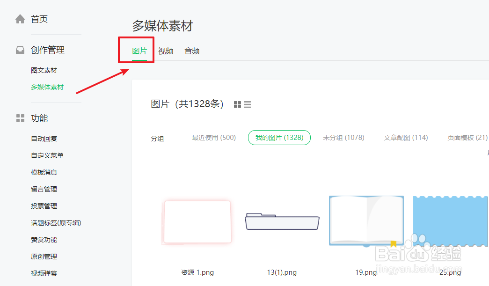Viewport: 489px width, 286px height.
Task: Select the 我的图片 group filter
Action: (279, 138)
